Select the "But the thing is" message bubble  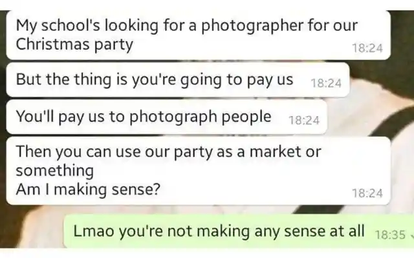pos(178,80)
